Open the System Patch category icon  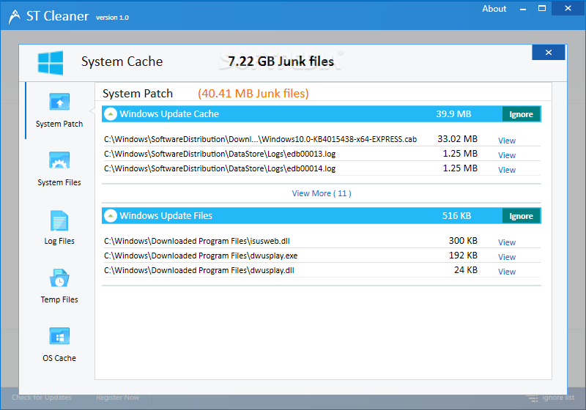point(59,102)
